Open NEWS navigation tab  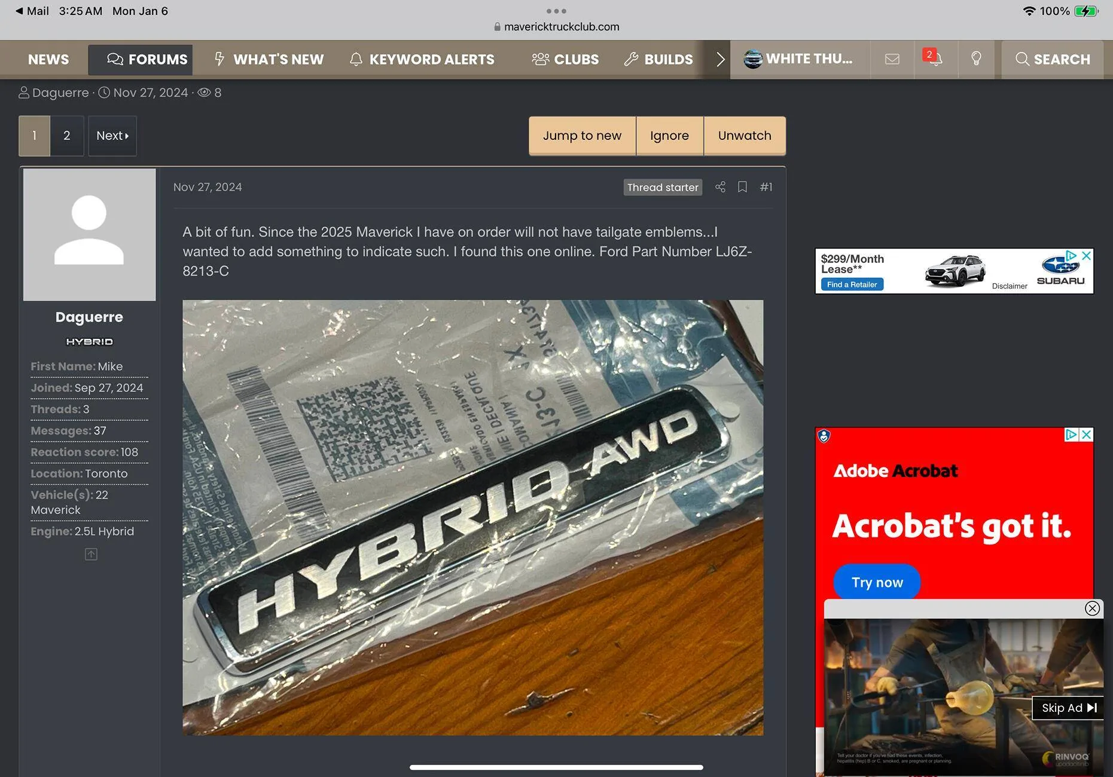(48, 59)
